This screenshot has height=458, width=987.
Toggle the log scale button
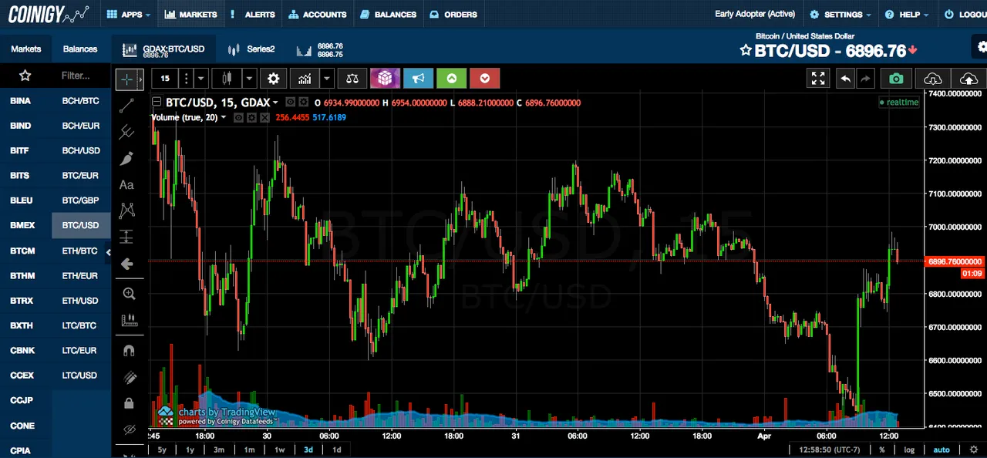pos(910,450)
